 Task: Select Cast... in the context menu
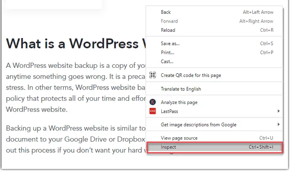click(x=214, y=61)
